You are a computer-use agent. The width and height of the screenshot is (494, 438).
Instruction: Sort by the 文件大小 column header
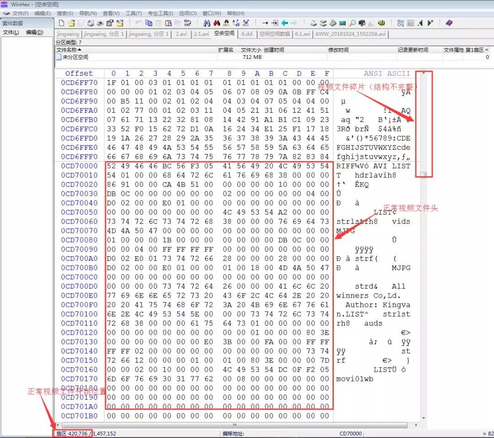click(251, 50)
